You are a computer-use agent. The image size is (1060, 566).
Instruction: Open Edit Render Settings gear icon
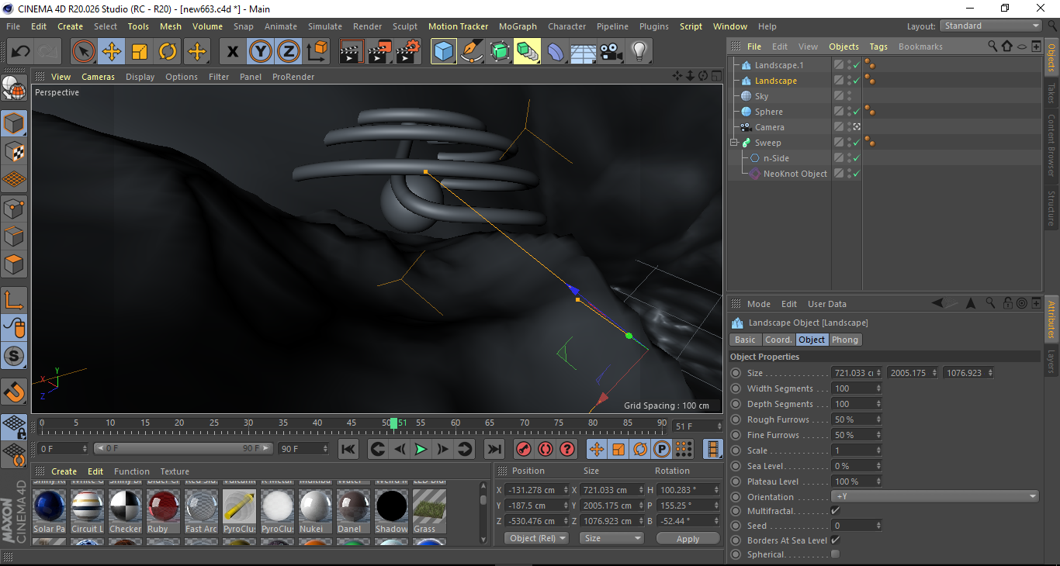tap(407, 52)
